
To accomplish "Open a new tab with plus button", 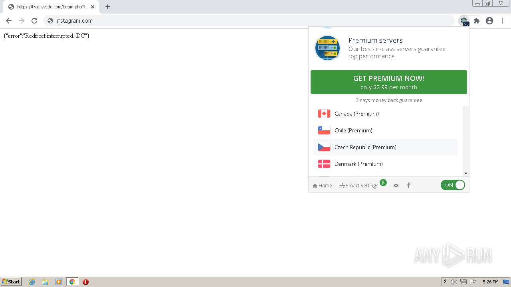I will point(108,7).
